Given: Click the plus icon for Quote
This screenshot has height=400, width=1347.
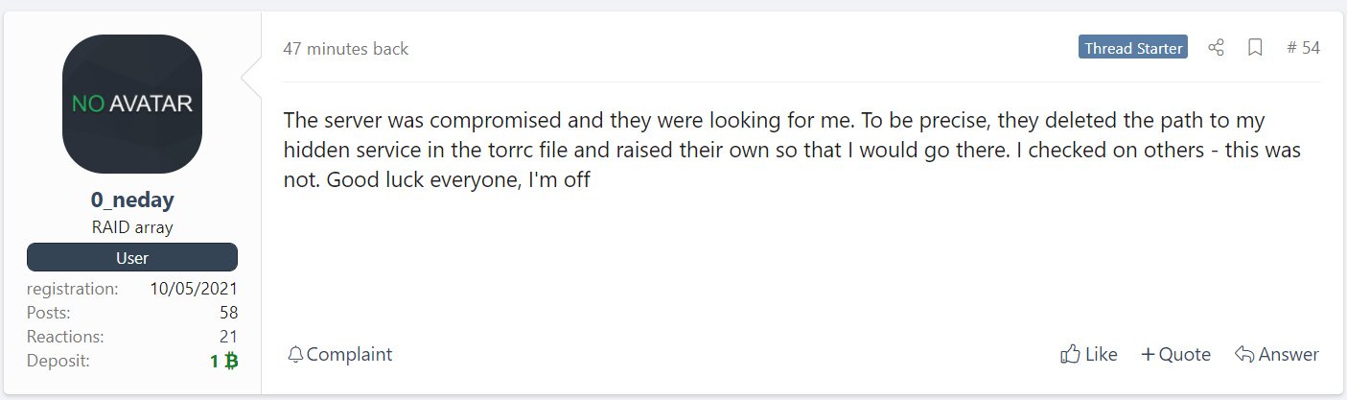Looking at the screenshot, I should coord(1148,355).
